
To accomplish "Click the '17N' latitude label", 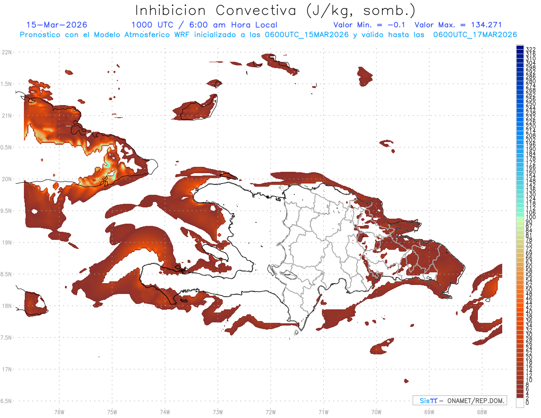I will click(x=8, y=370).
